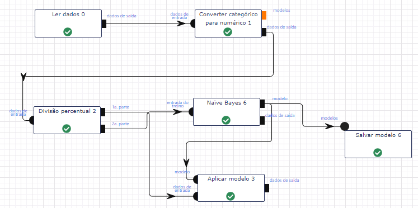Click green check icon in Naïve Bayes 6
The image size is (418, 208).
pos(226,120)
